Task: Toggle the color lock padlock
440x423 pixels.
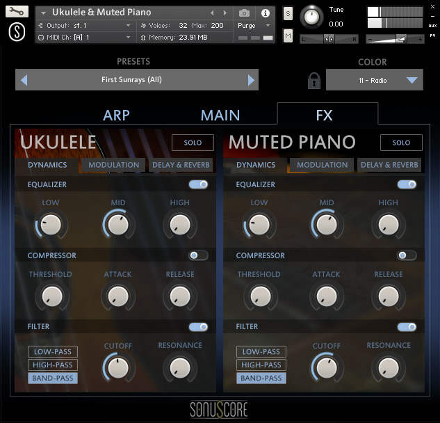Action: point(314,81)
